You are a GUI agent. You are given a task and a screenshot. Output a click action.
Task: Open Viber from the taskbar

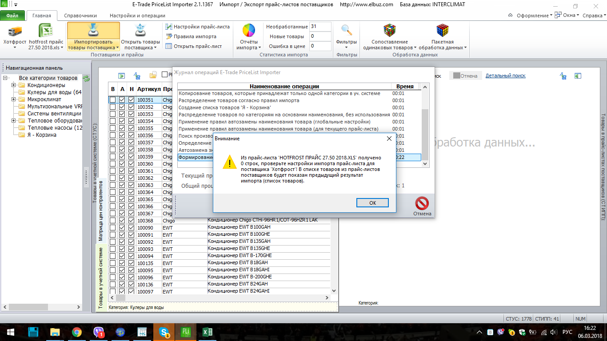point(98,332)
